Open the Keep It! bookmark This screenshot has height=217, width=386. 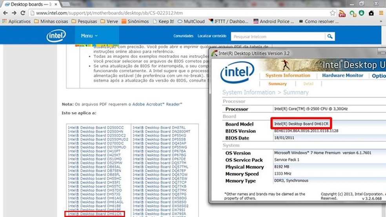(164, 22)
